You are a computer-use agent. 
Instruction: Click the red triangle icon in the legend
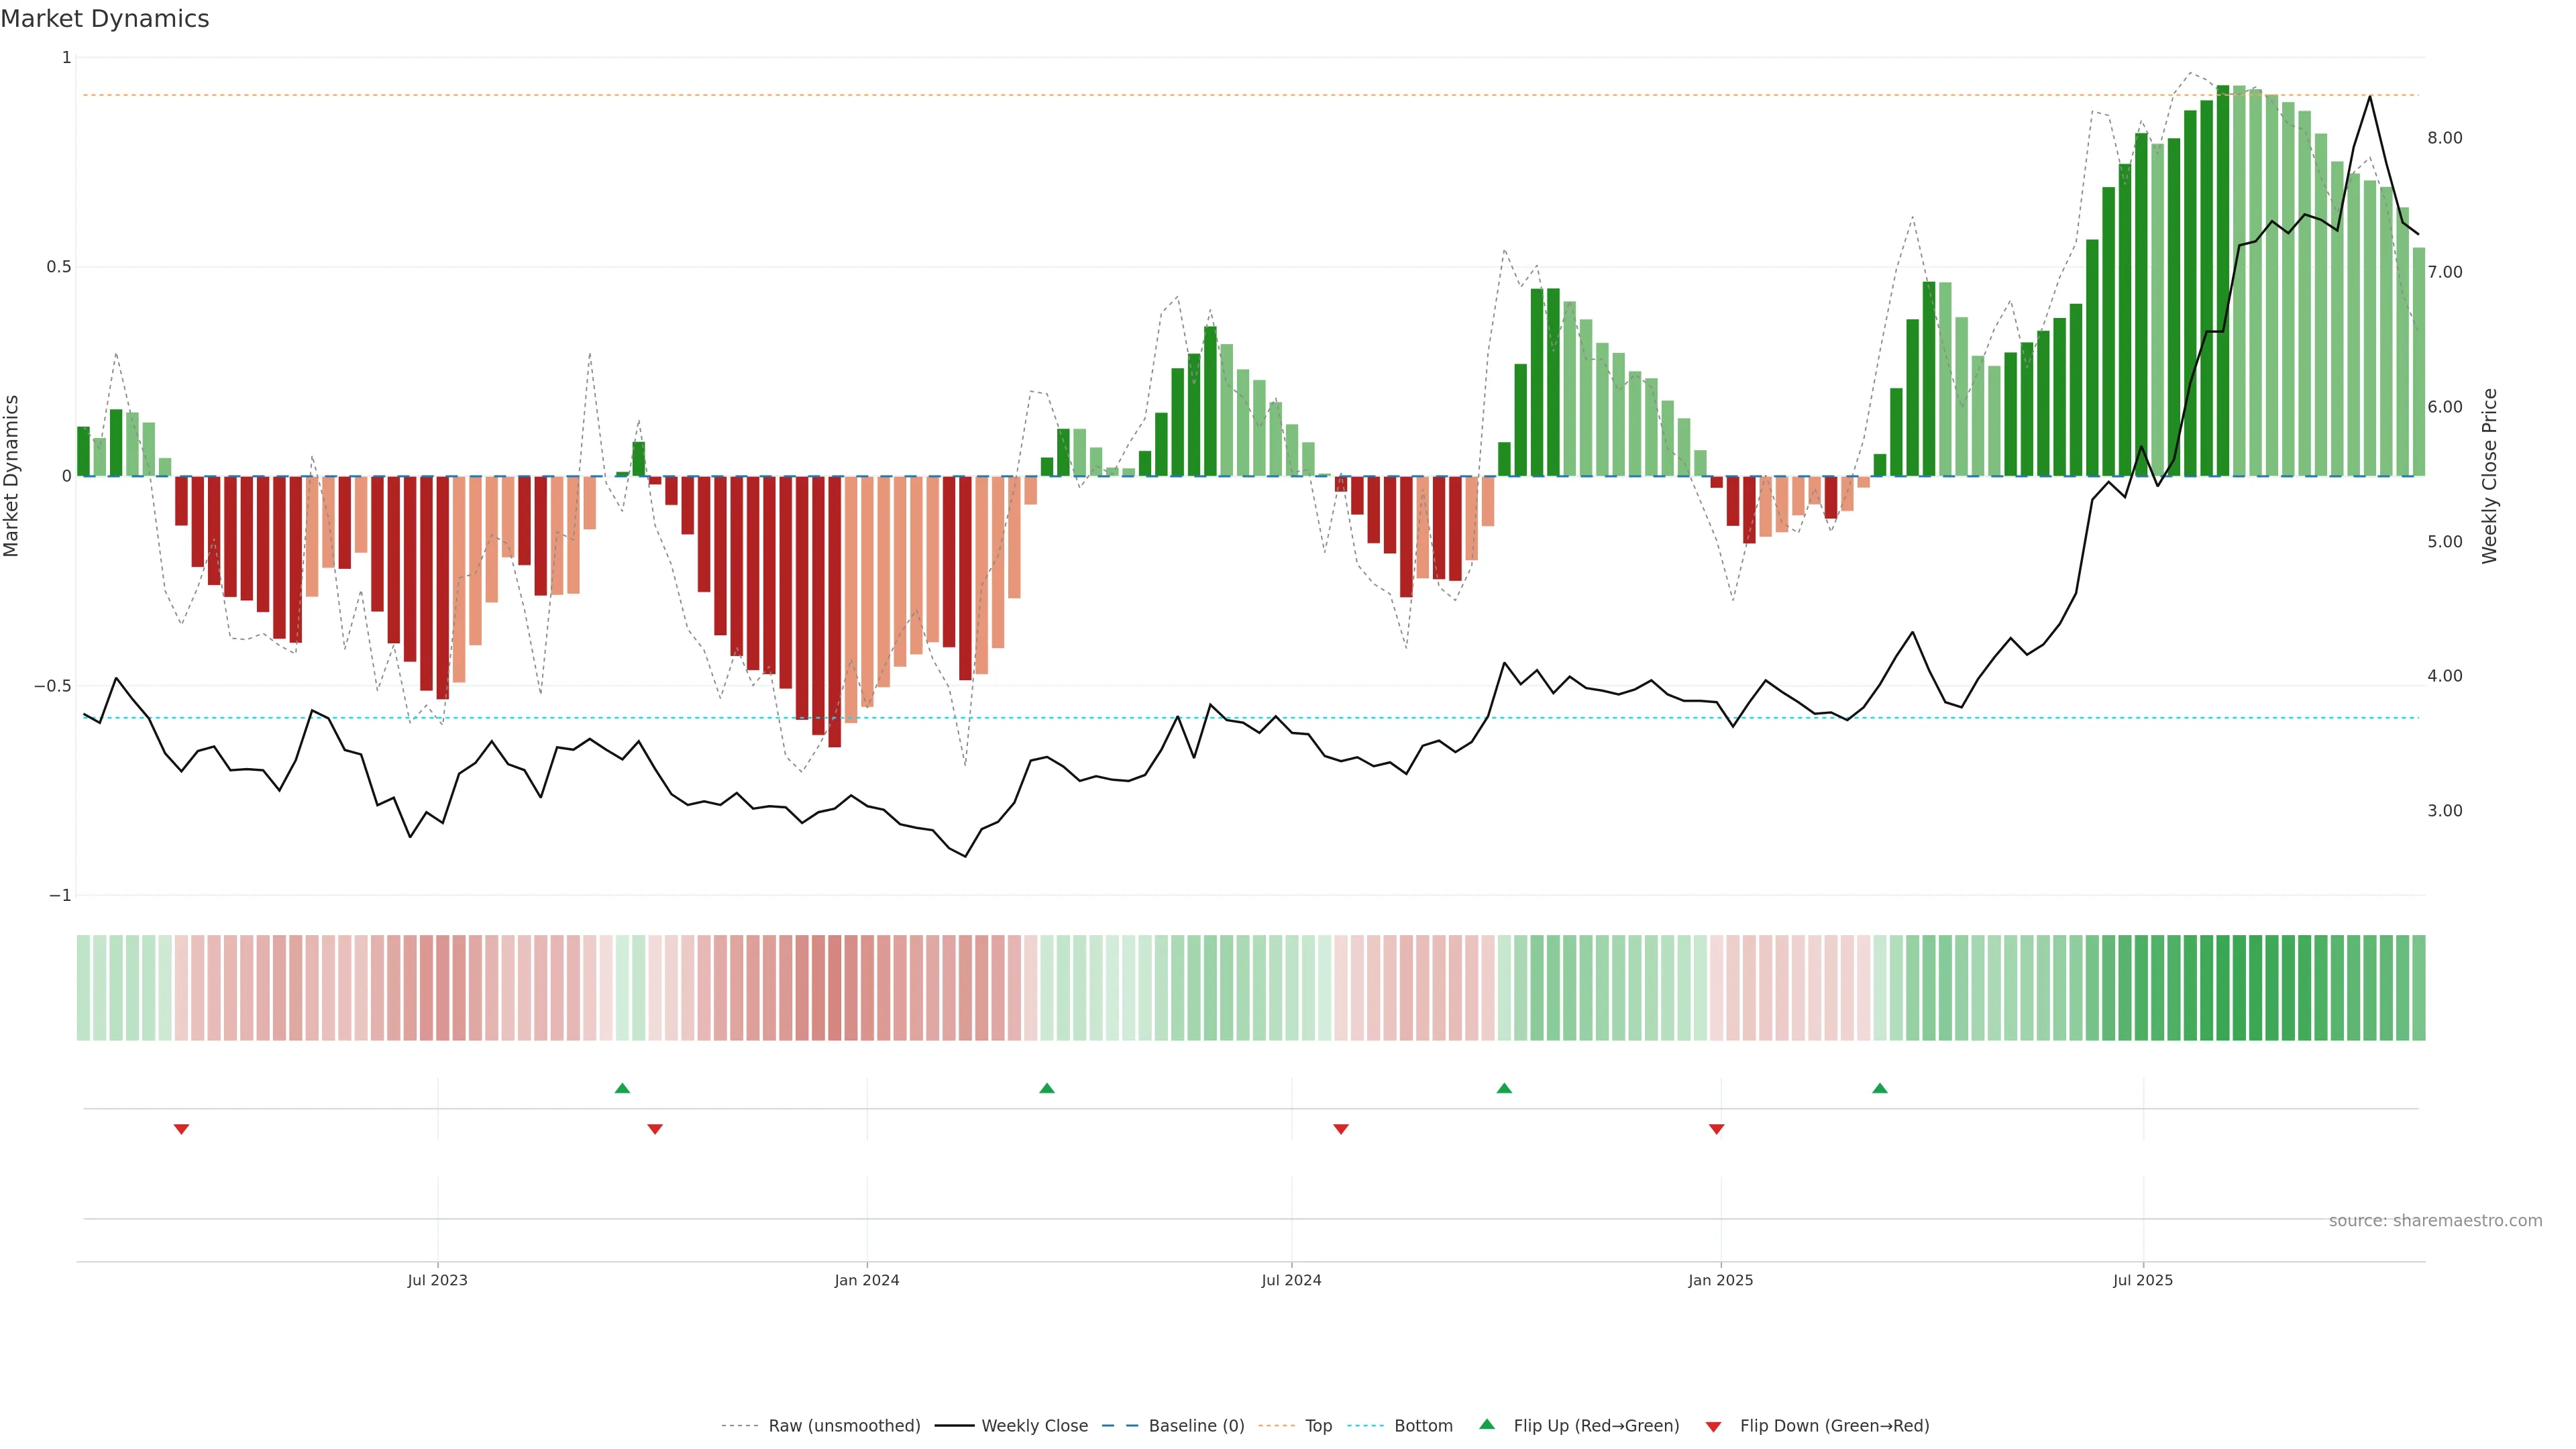(x=1713, y=1426)
